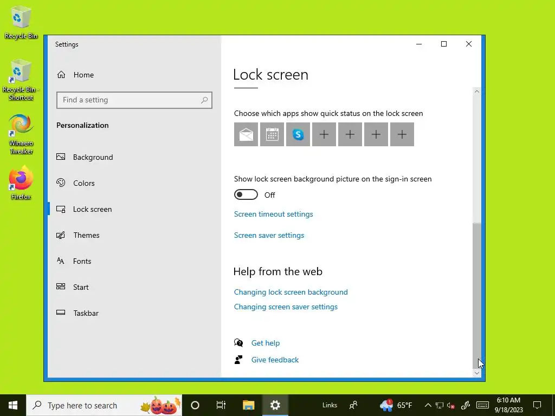This screenshot has width=555, height=416.
Task: Go to Background personalization page
Action: 134,157
